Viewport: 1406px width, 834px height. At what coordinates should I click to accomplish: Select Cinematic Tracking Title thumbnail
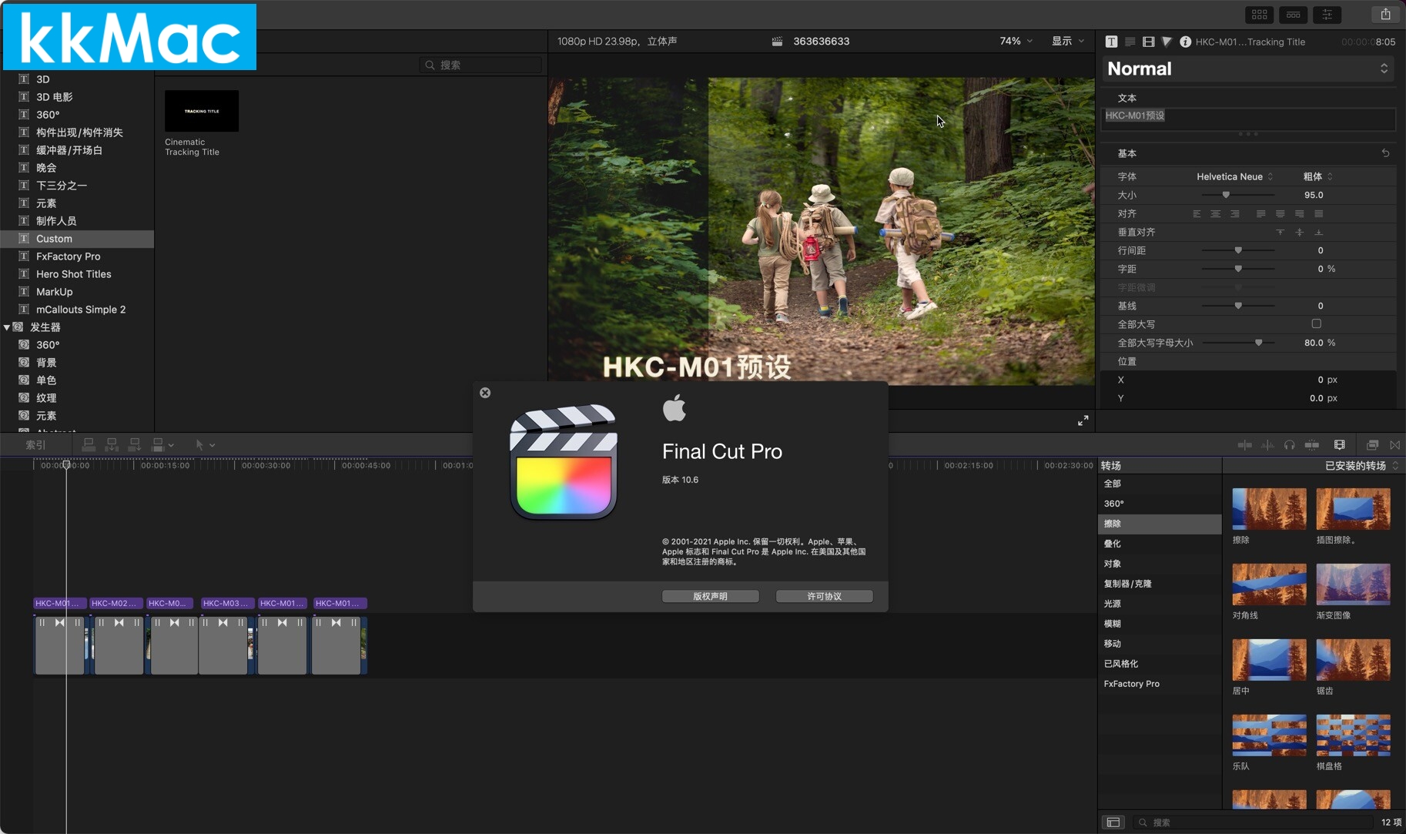202,111
